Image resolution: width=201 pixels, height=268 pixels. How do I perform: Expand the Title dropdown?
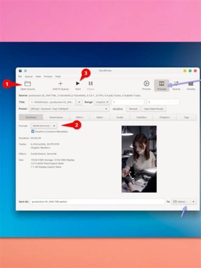79,102
